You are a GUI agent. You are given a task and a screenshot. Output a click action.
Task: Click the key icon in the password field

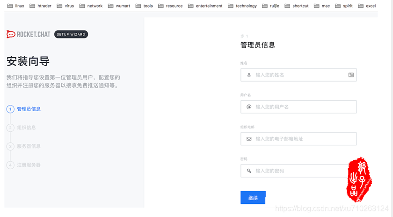249,171
